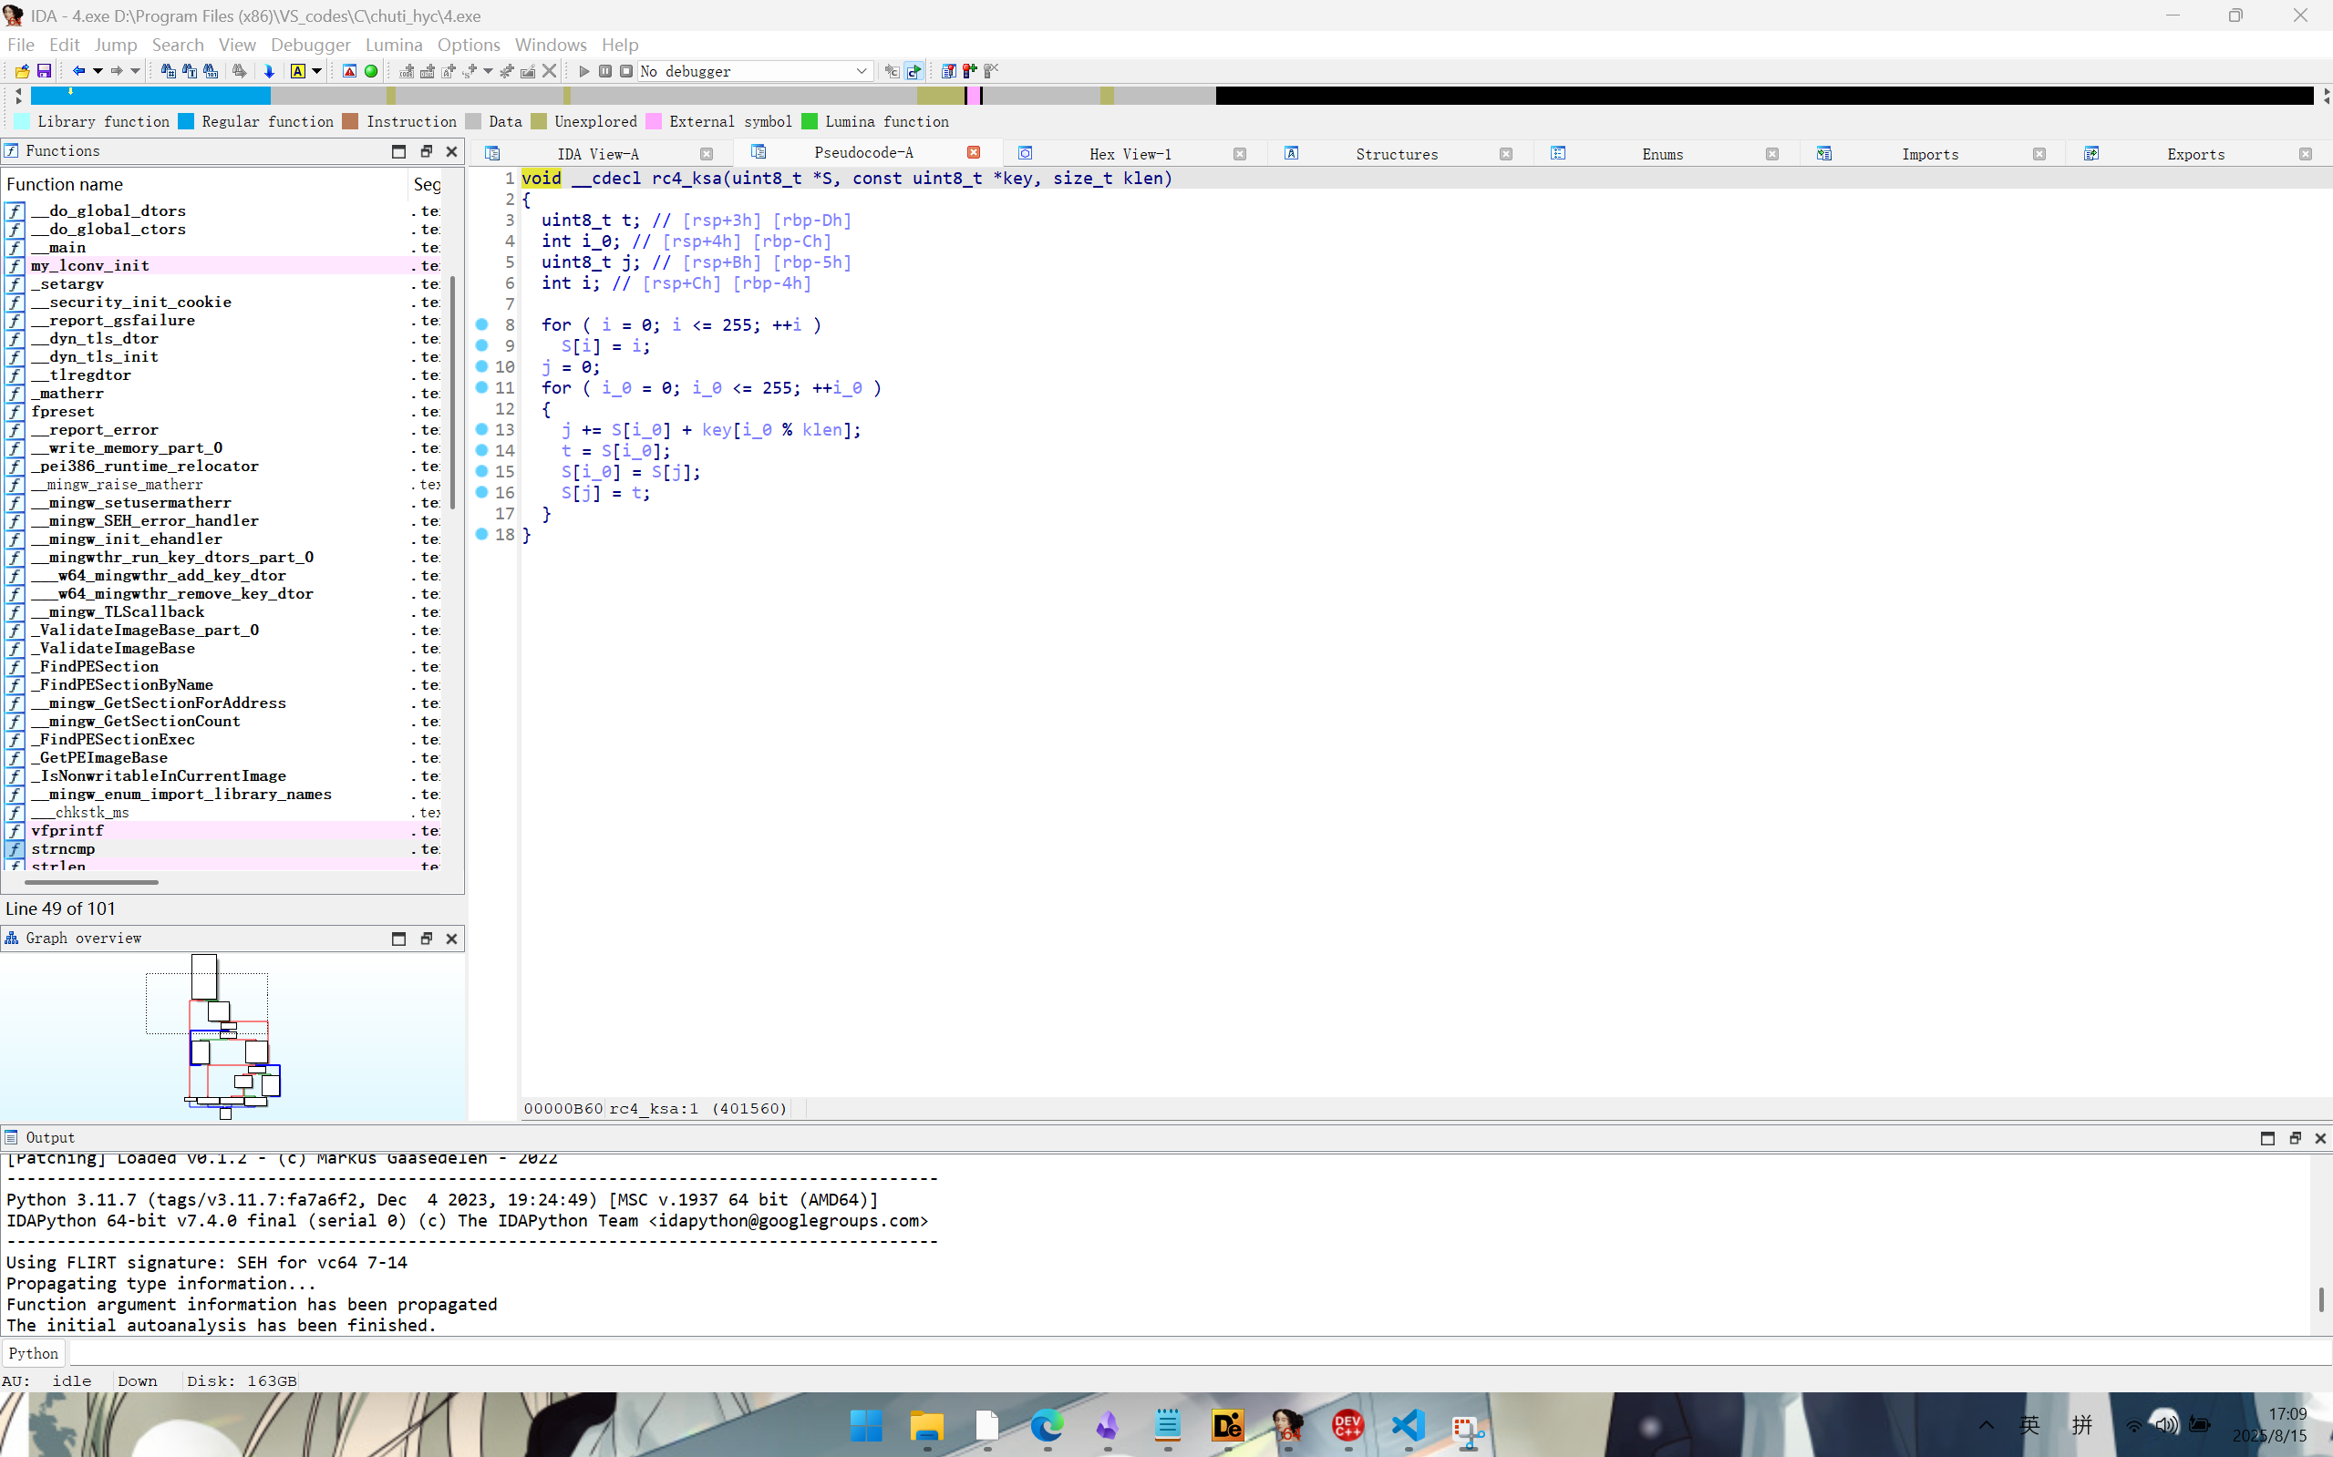Click the blue down arrow toolbar icon
Screen dimensions: 2333x1457
click(269, 71)
